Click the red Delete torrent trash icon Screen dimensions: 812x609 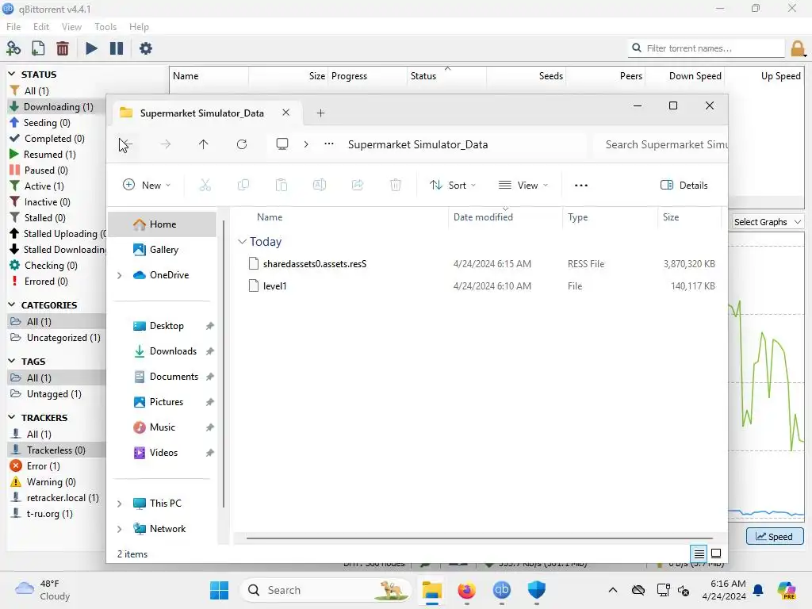[x=63, y=48]
